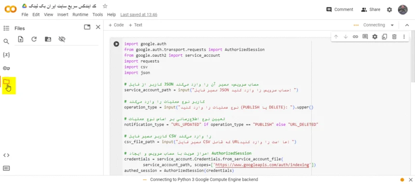Image resolution: width=415 pixels, height=184 pixels.
Task: Open the Tools menu
Action: point(97,15)
